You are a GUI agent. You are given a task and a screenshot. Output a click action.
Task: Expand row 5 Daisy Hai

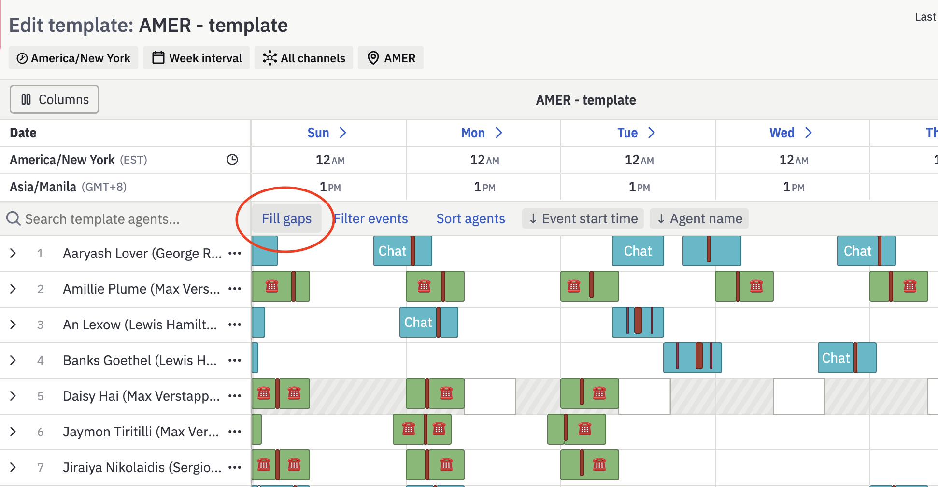pyautogui.click(x=13, y=396)
